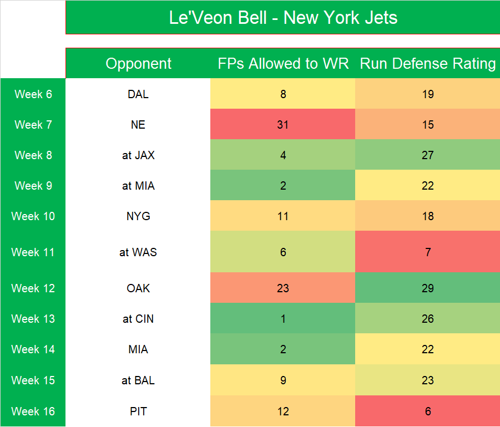Select the at WAS opponent cell

click(138, 252)
